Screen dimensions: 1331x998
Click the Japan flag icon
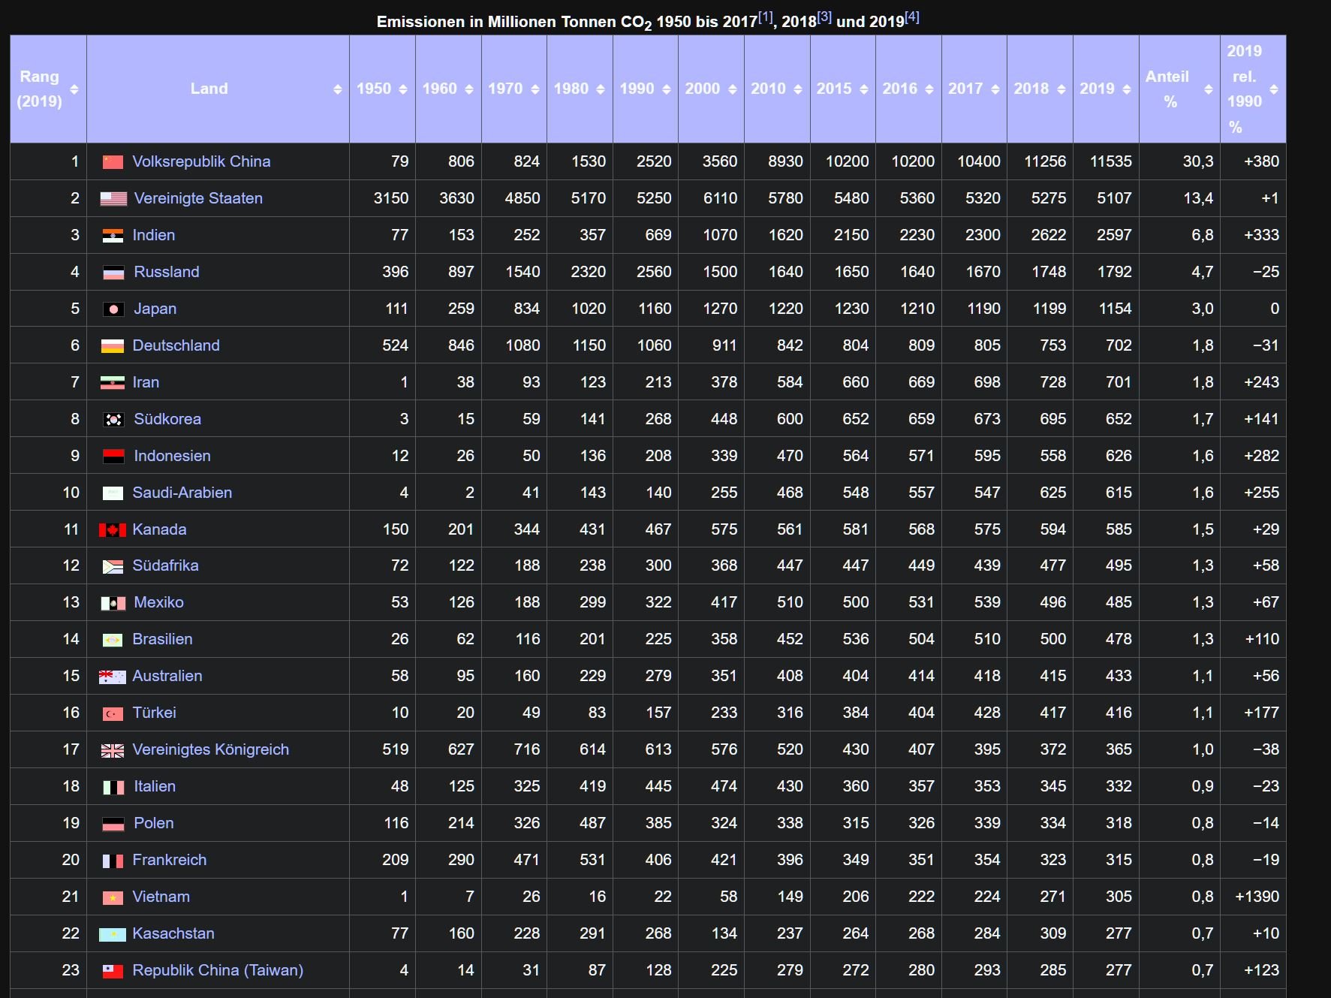(113, 309)
